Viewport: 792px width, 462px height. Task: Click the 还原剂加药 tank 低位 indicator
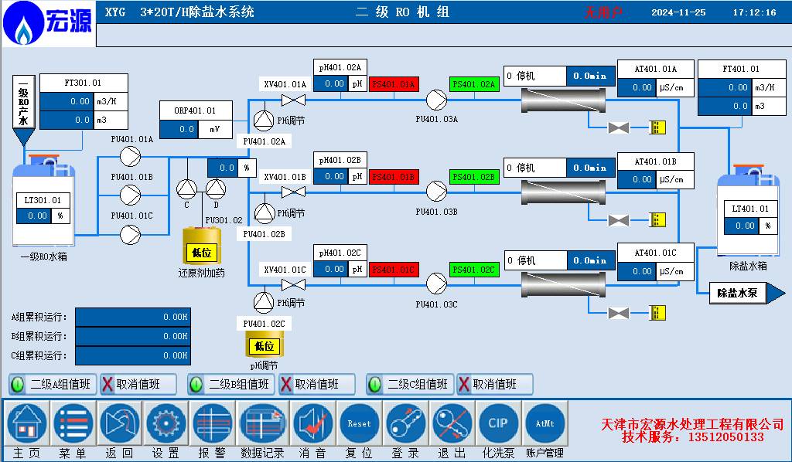click(x=202, y=253)
